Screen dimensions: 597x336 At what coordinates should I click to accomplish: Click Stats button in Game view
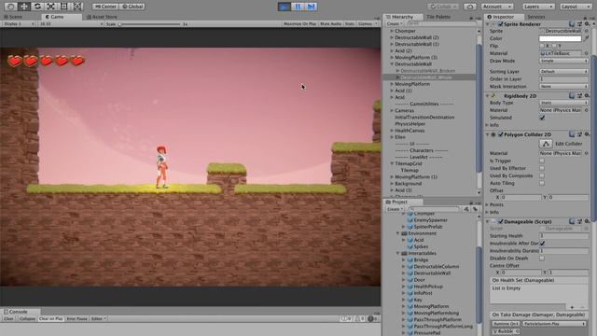(x=350, y=23)
